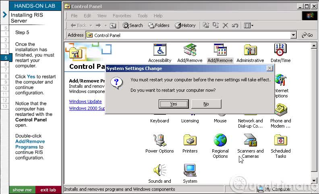Click Back in the toolbar

click(78, 25)
